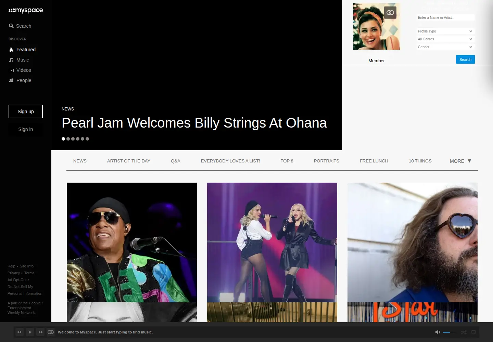
Task: Mute the player volume icon
Action: pos(438,332)
